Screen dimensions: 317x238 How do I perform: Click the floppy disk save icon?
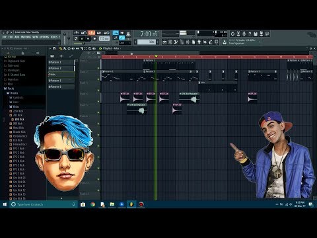256,34
